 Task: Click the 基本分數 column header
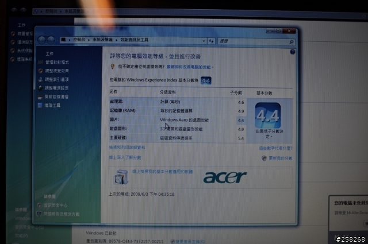[264, 93]
